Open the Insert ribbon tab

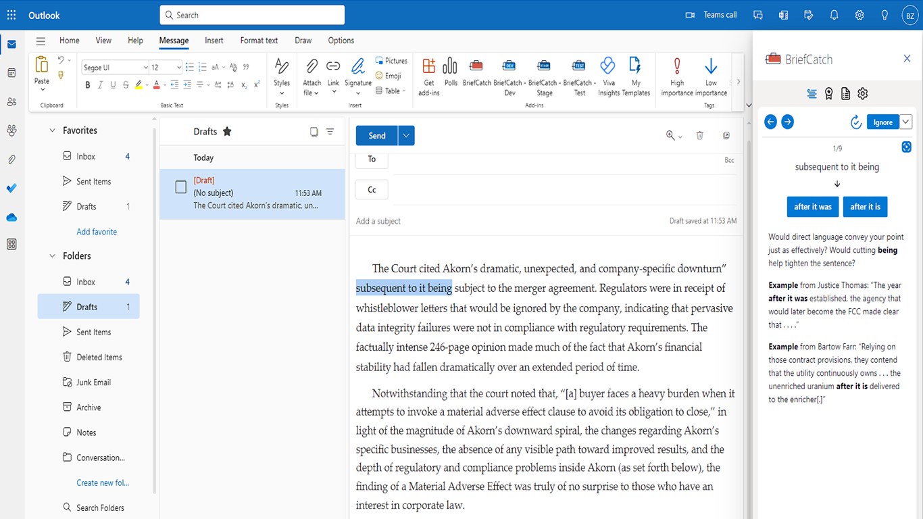[x=214, y=41]
